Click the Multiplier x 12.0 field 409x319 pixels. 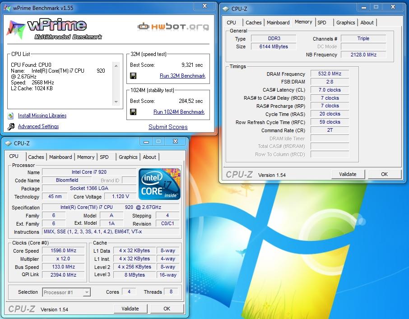(x=63, y=259)
